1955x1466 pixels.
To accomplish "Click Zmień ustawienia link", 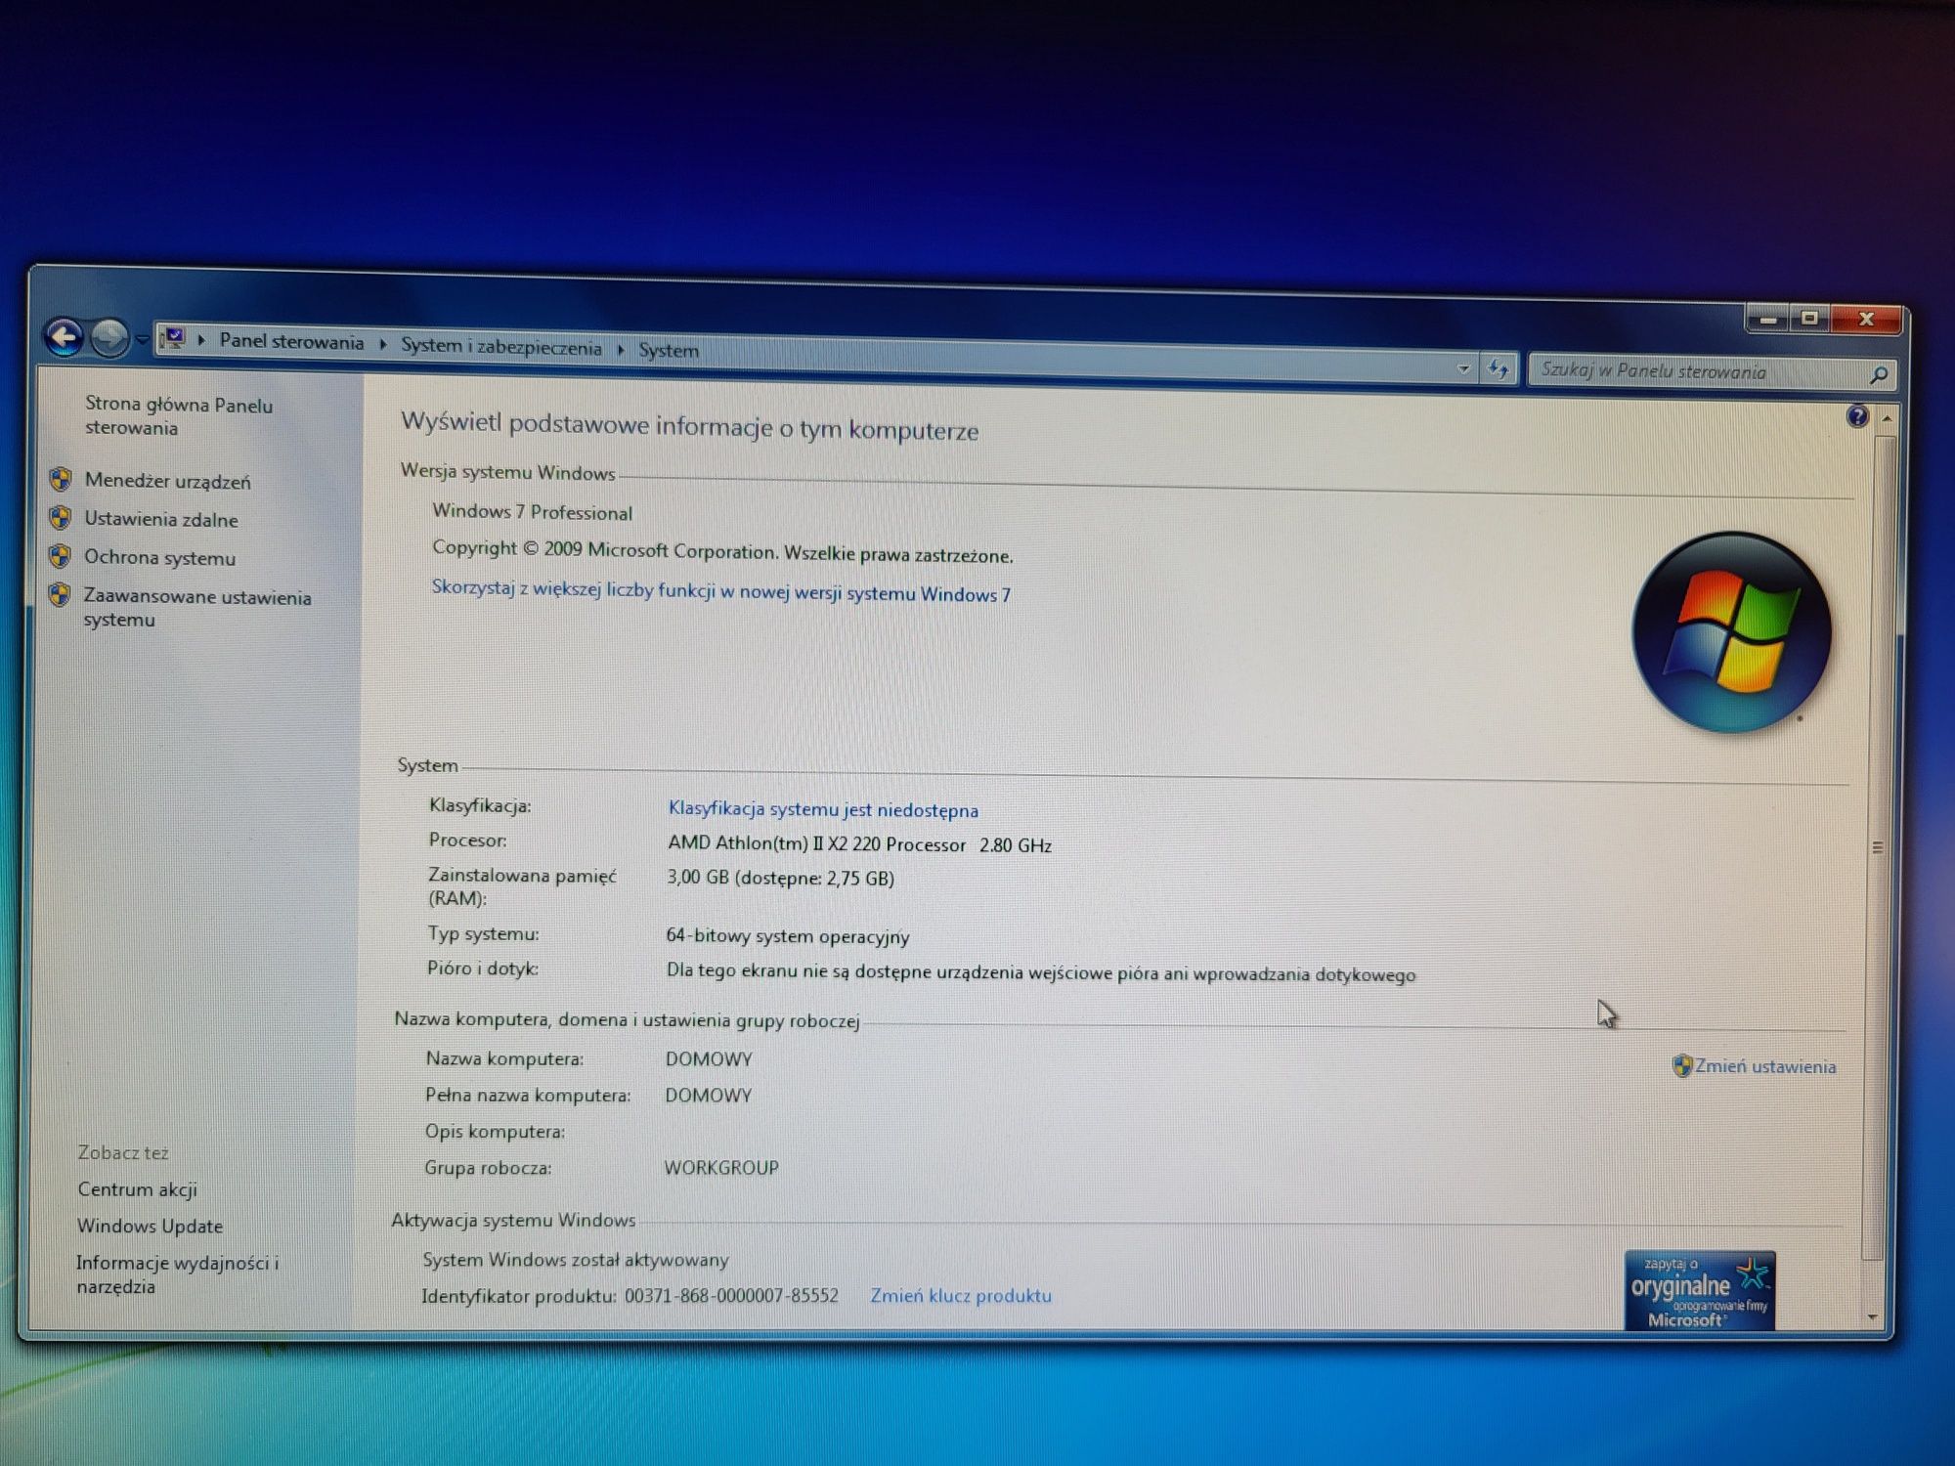I will pyautogui.click(x=1765, y=1066).
